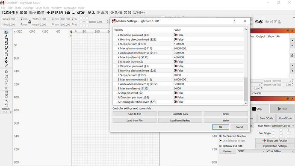Open the xTool D1Pro device dropdown
The height and width of the screenshot is (166, 295).
(x=280, y=151)
